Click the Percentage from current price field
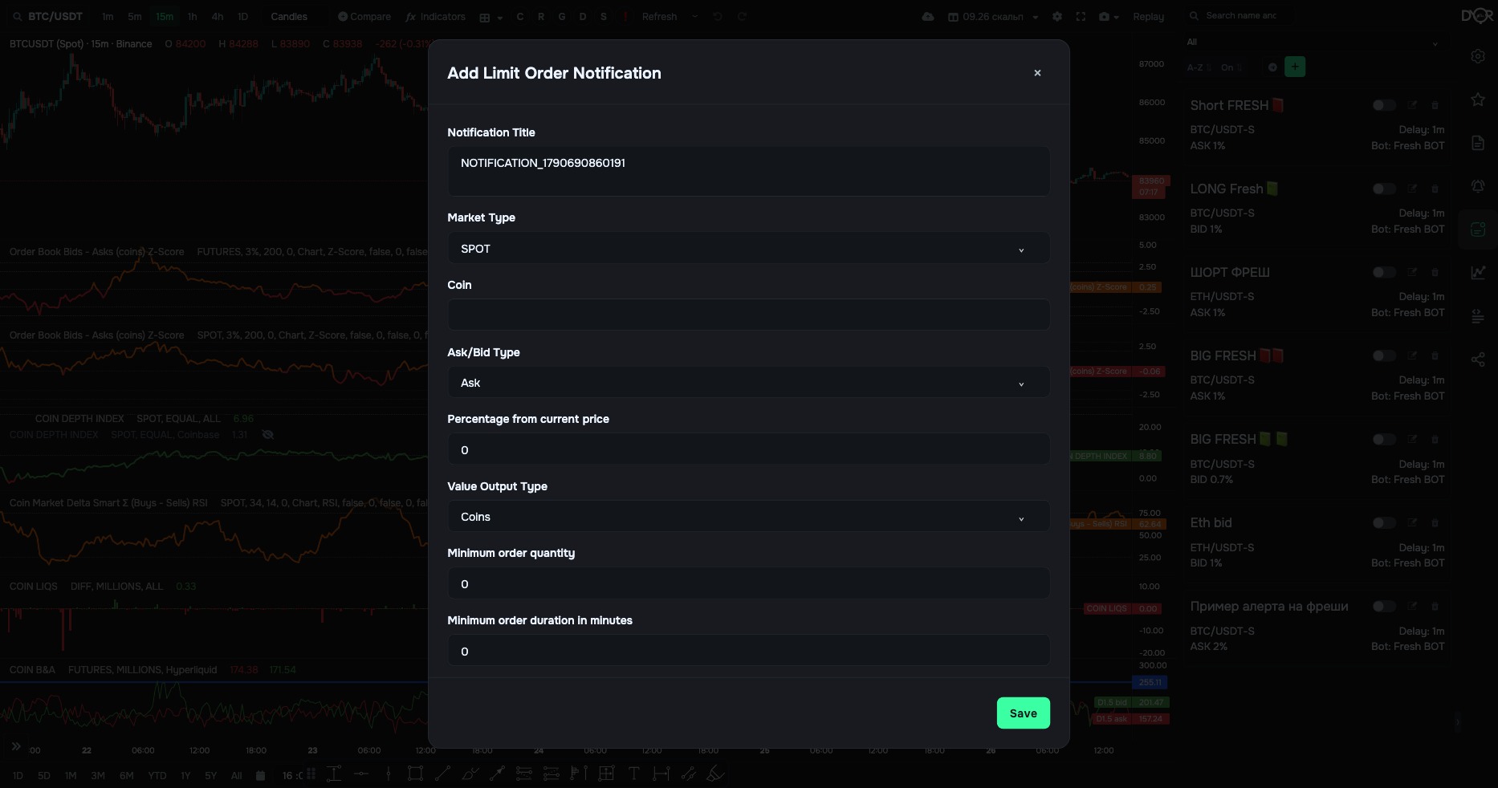This screenshot has width=1498, height=788. tap(748, 449)
